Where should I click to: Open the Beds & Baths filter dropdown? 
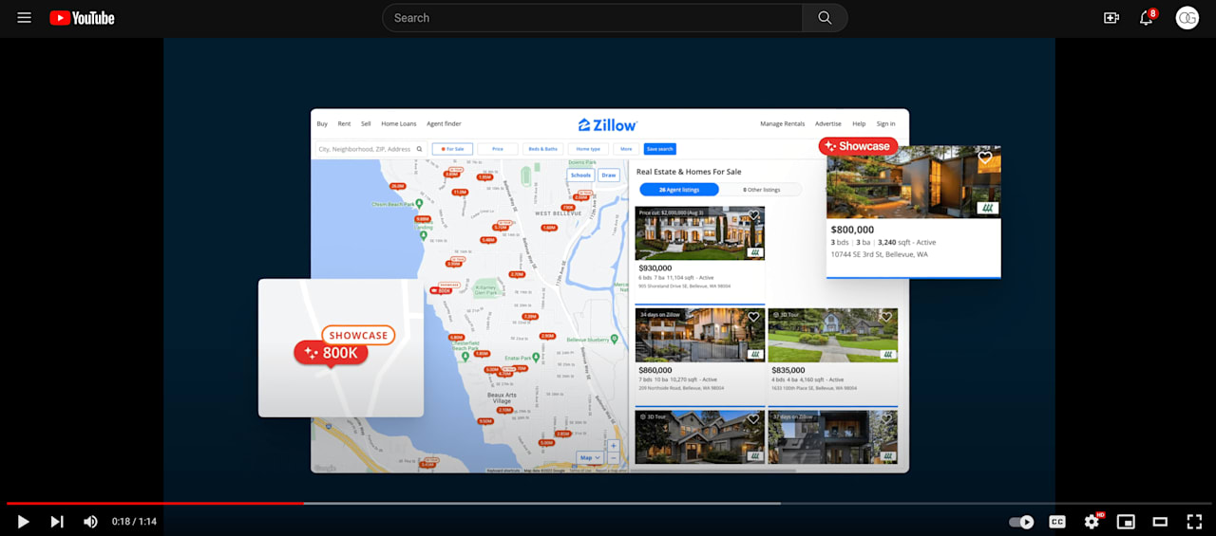543,149
